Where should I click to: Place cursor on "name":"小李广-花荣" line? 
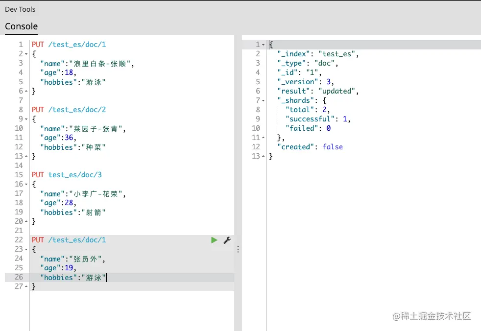click(83, 194)
